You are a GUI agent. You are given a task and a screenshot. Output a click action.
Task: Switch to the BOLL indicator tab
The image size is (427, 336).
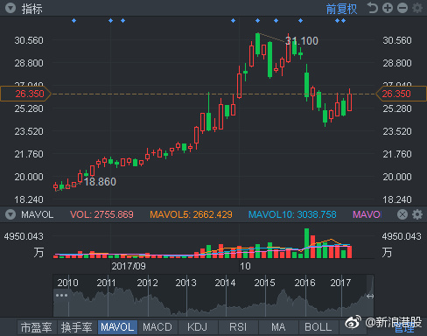(x=318, y=327)
